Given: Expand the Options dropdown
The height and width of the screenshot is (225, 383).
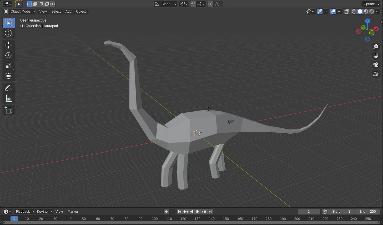Looking at the screenshot, I should pos(372,4).
